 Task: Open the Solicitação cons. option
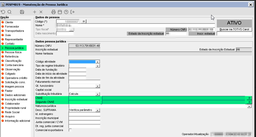(x=15, y=82)
